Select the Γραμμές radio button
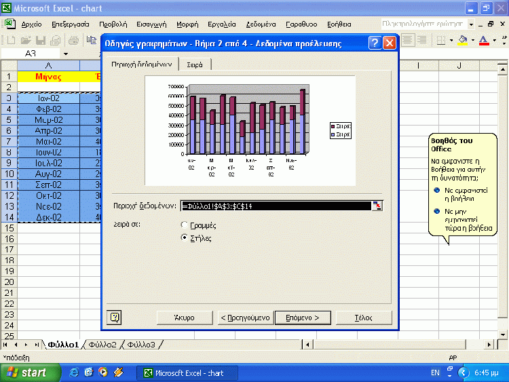 pos(184,225)
